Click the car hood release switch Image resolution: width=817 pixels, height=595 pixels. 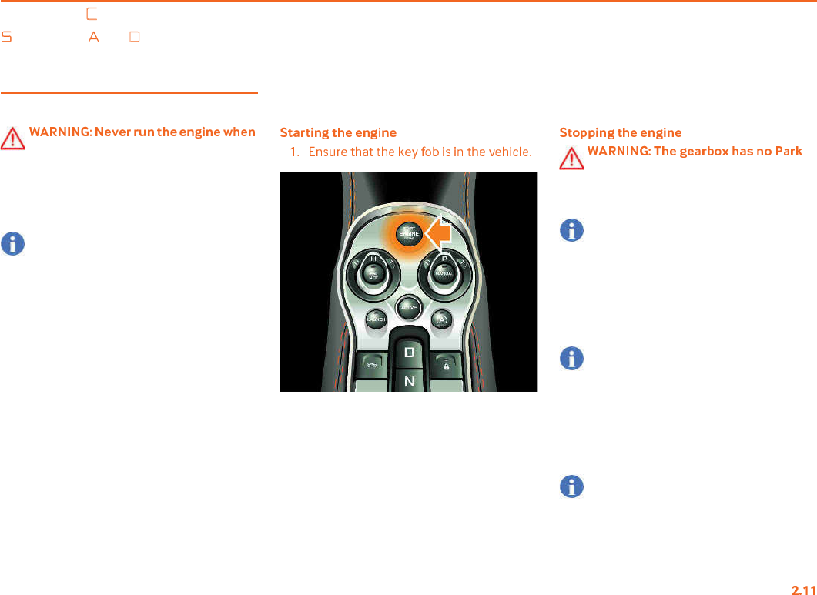[371, 365]
